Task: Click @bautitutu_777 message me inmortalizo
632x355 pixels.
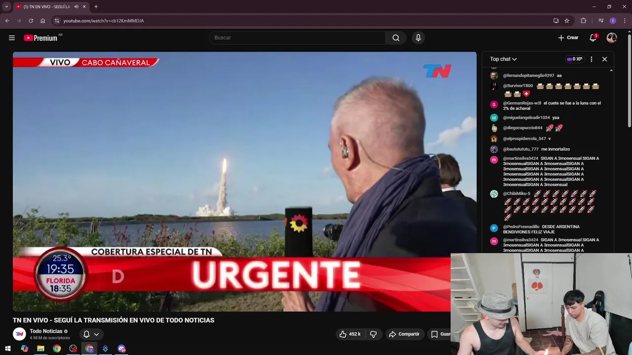Action: click(555, 149)
